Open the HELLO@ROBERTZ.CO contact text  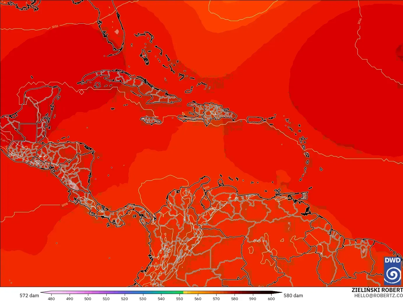point(379,295)
